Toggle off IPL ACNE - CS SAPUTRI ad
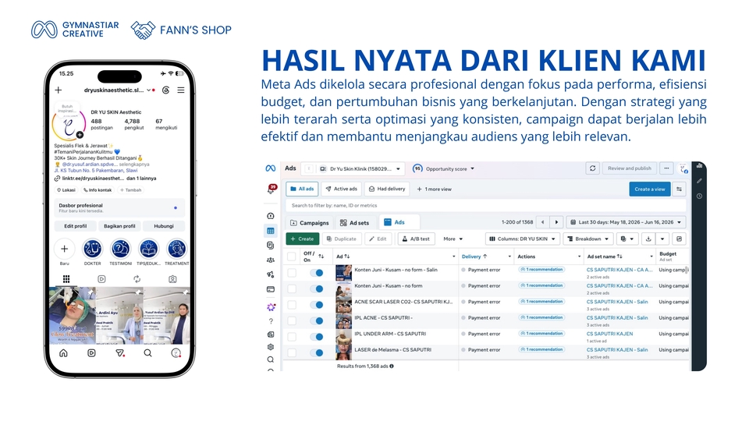Screen dimensions: 749x421 pyautogui.click(x=316, y=320)
